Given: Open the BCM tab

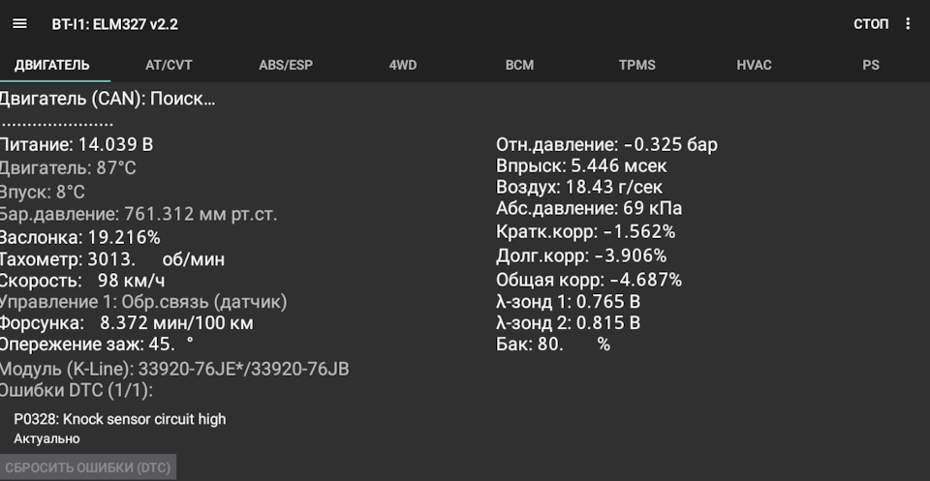Looking at the screenshot, I should coord(519,65).
